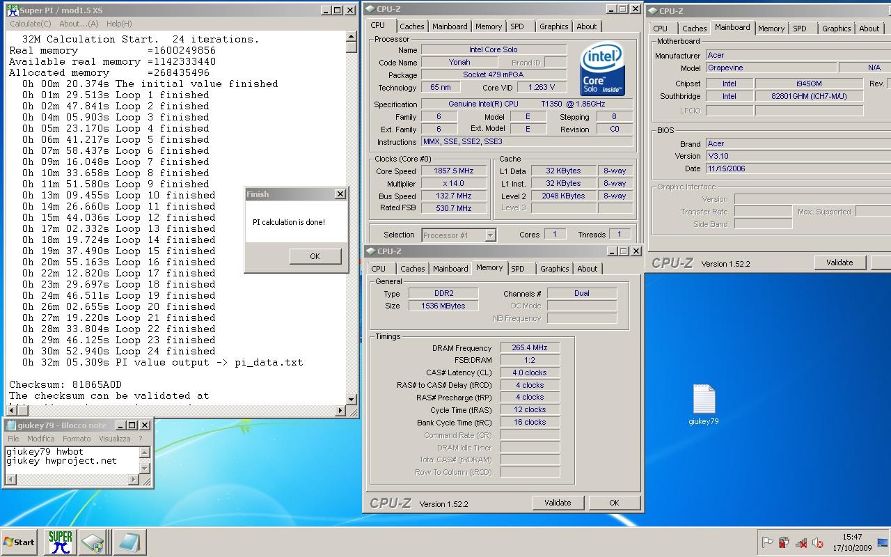Image resolution: width=891 pixels, height=557 pixels.
Task: Click Core Speed value 1857.5 MHz
Action: [x=454, y=171]
